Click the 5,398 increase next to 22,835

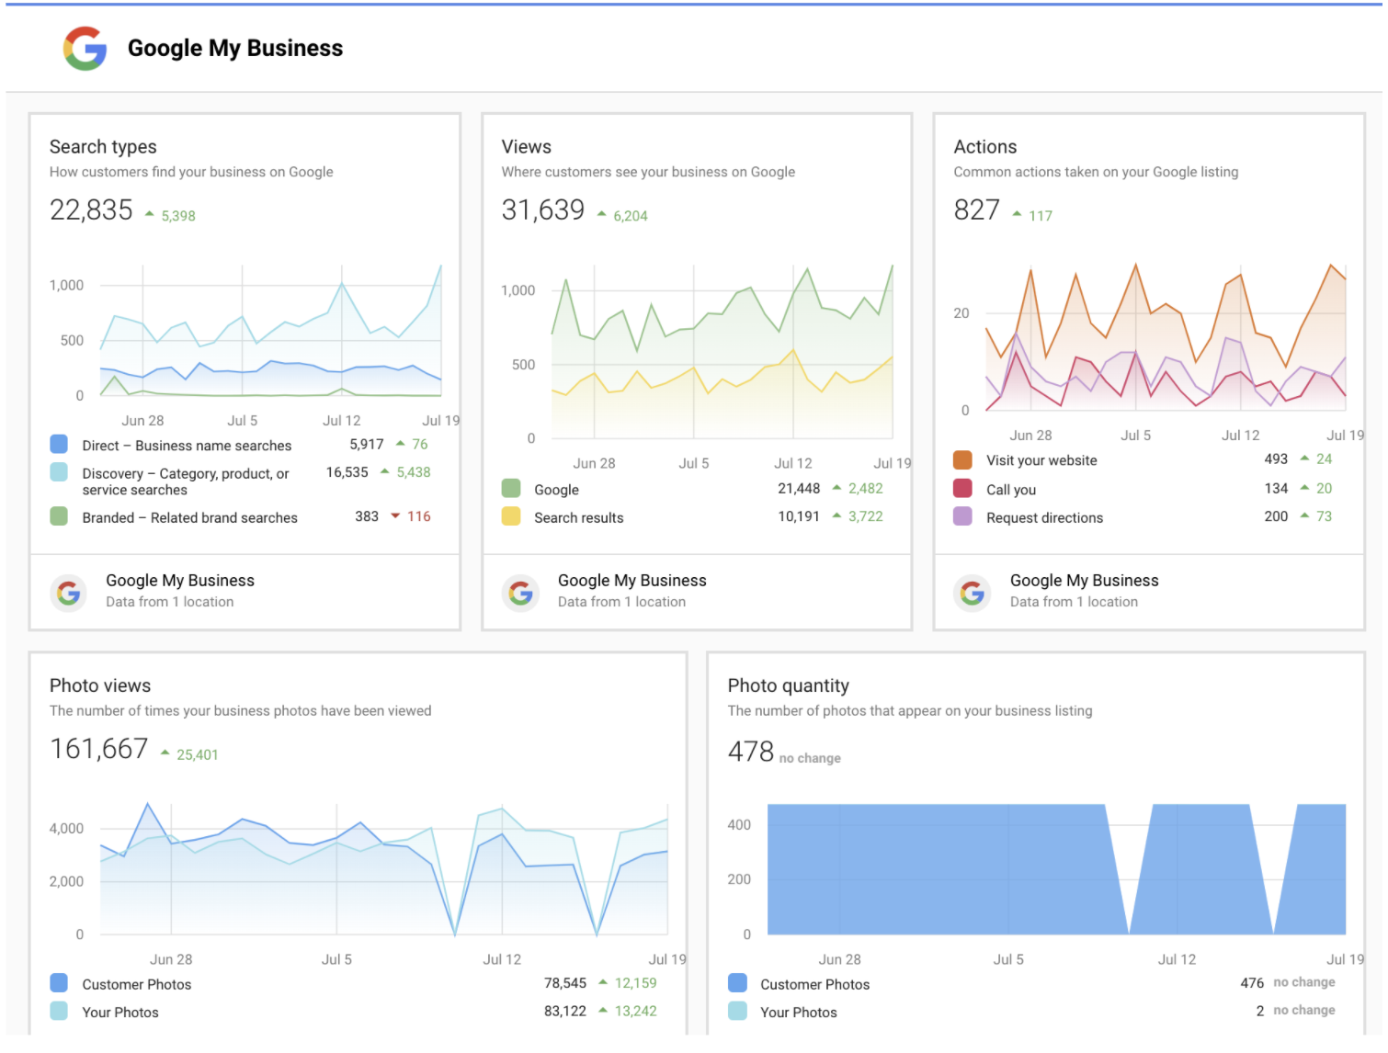(x=171, y=216)
